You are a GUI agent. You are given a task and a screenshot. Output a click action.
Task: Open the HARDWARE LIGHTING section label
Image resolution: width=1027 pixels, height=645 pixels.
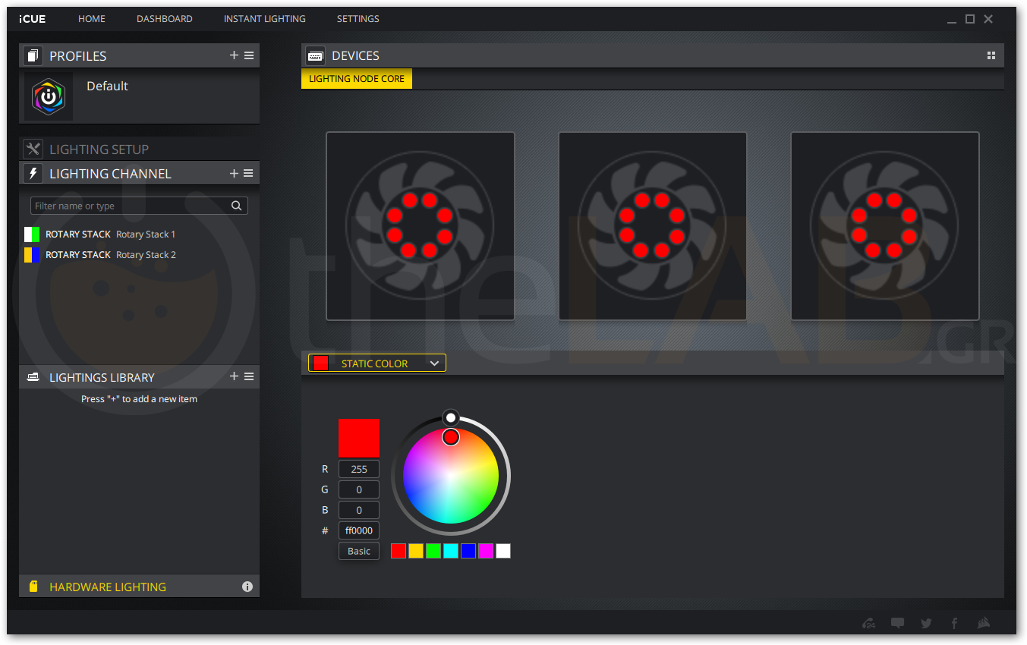pyautogui.click(x=108, y=587)
